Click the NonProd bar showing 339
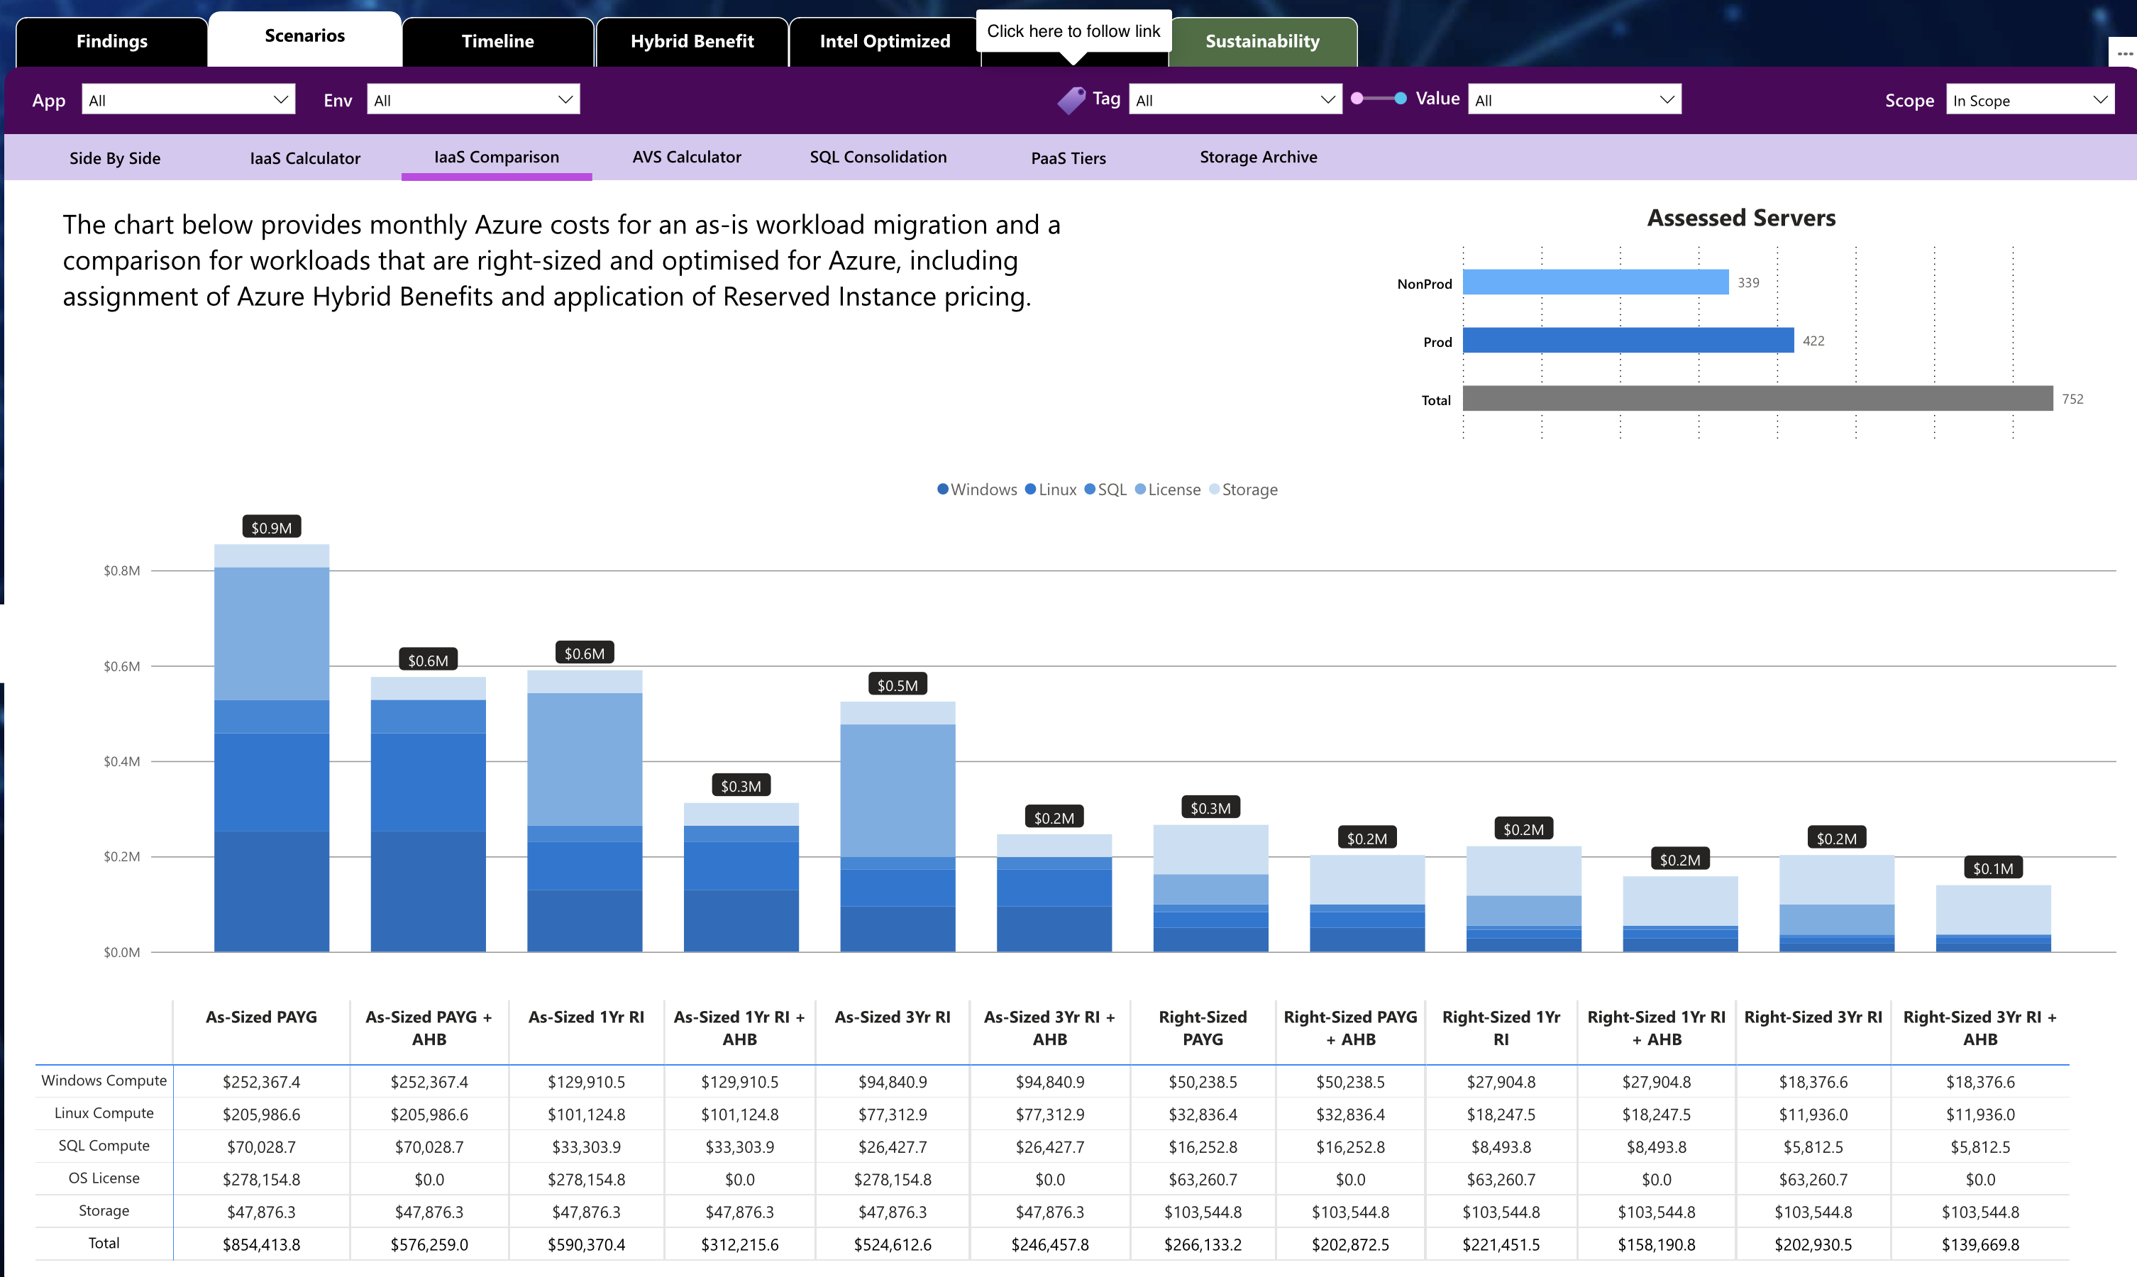 click(x=1596, y=282)
